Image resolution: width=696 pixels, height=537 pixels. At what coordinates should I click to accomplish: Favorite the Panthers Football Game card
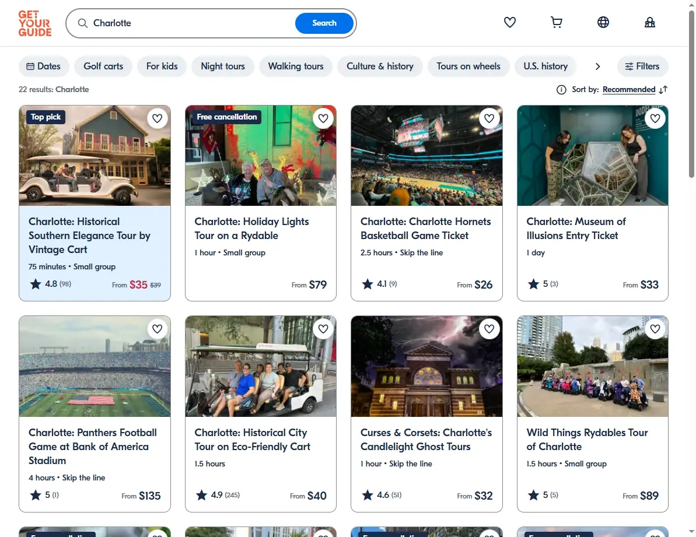[x=157, y=329]
